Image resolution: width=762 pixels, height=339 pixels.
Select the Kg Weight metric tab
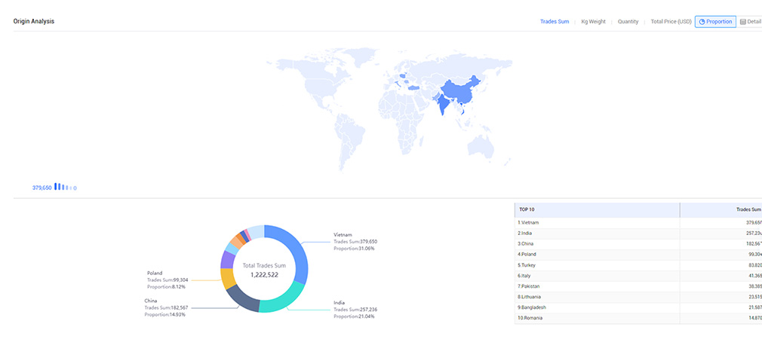point(593,22)
